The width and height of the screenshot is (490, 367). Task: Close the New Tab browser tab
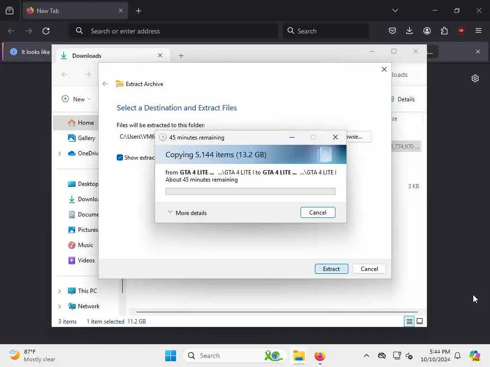[x=121, y=11]
